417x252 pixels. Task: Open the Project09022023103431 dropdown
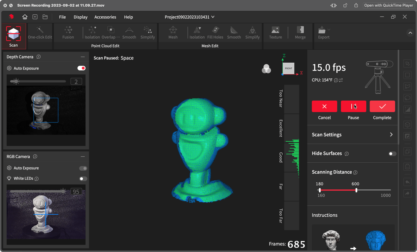click(190, 17)
